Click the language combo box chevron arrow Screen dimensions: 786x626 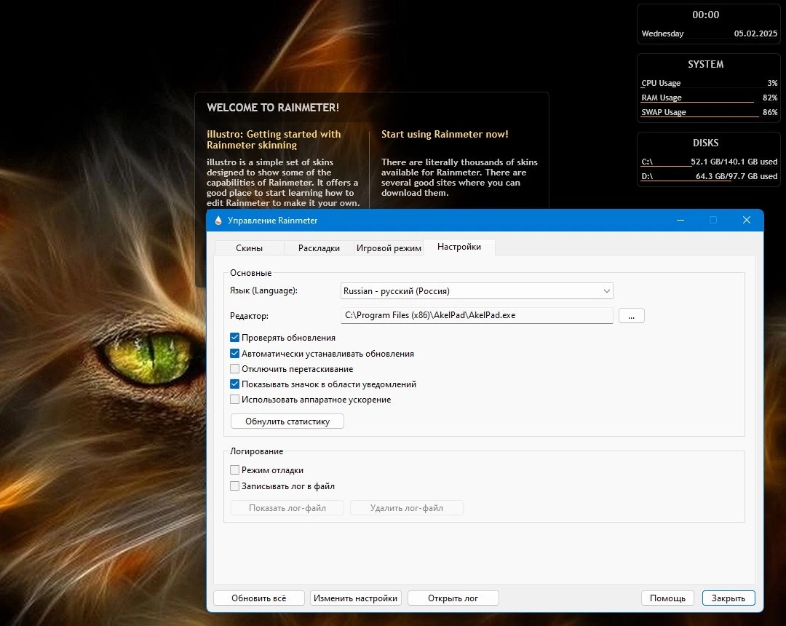tap(606, 291)
